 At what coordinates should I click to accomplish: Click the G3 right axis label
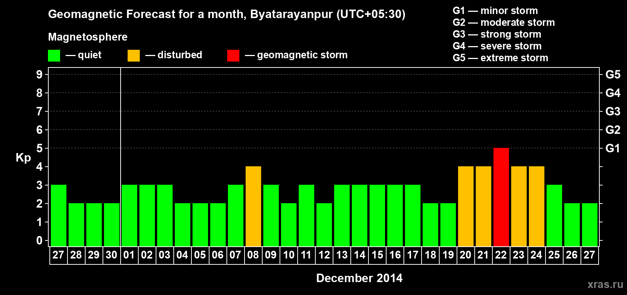pyautogui.click(x=613, y=111)
